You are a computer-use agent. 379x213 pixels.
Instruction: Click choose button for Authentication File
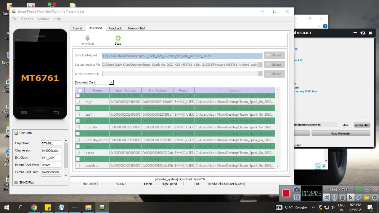tap(274, 74)
